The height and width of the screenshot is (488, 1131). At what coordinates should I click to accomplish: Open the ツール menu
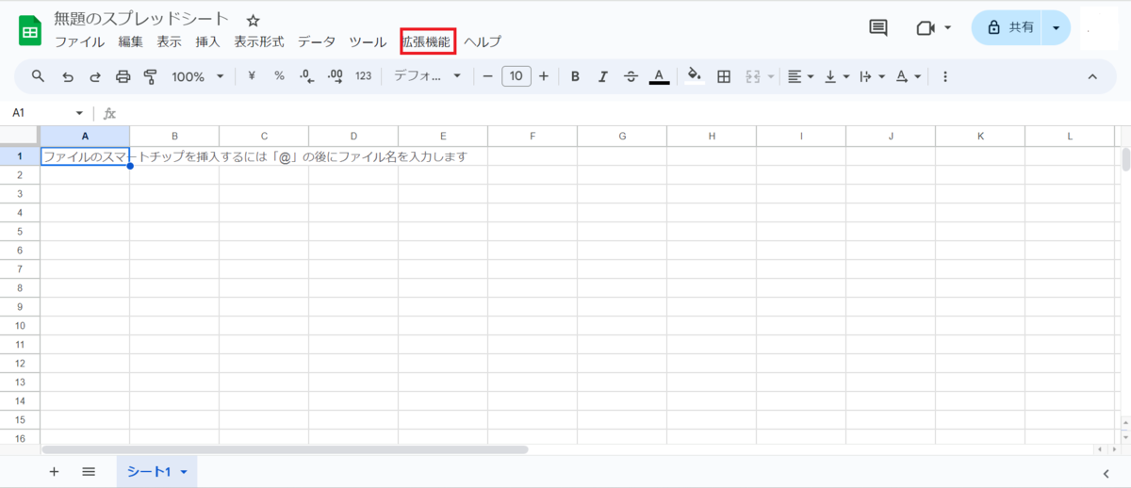368,41
